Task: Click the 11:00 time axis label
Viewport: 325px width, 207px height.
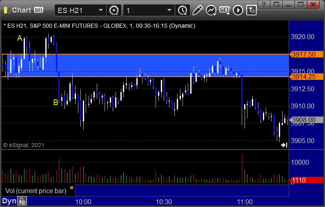Action: point(245,202)
